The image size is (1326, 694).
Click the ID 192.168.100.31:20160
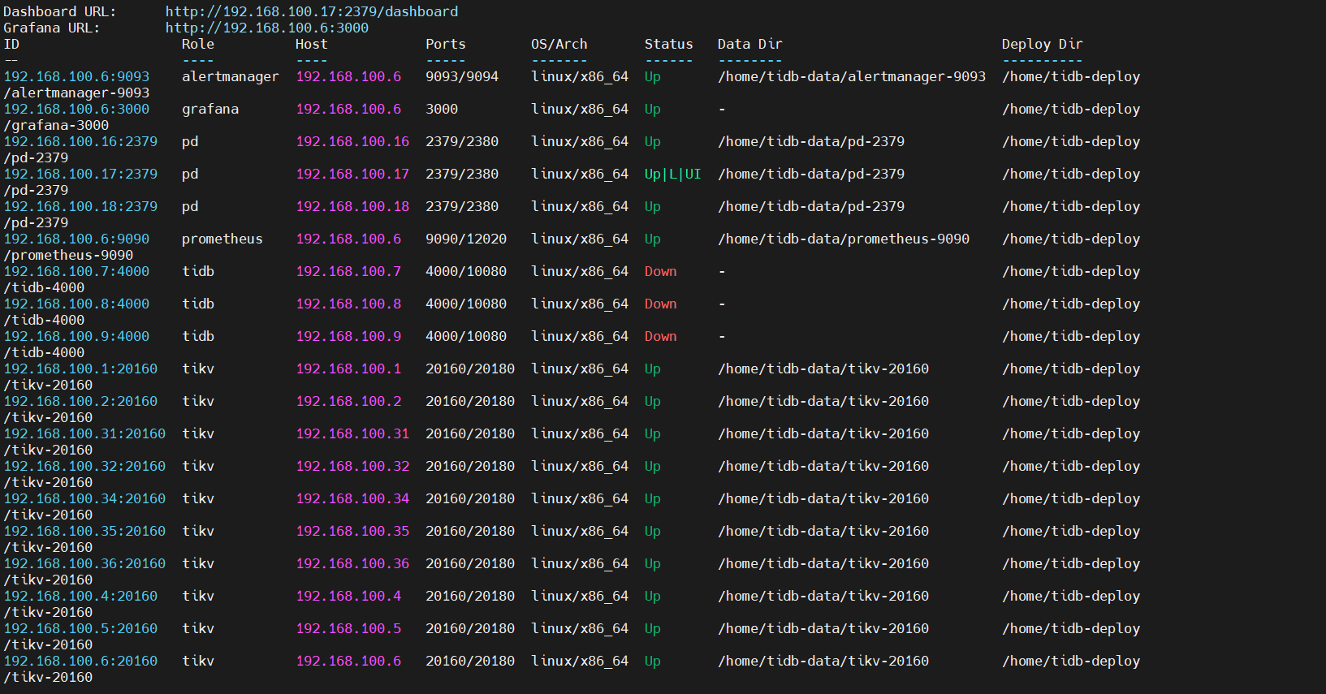[x=84, y=433]
